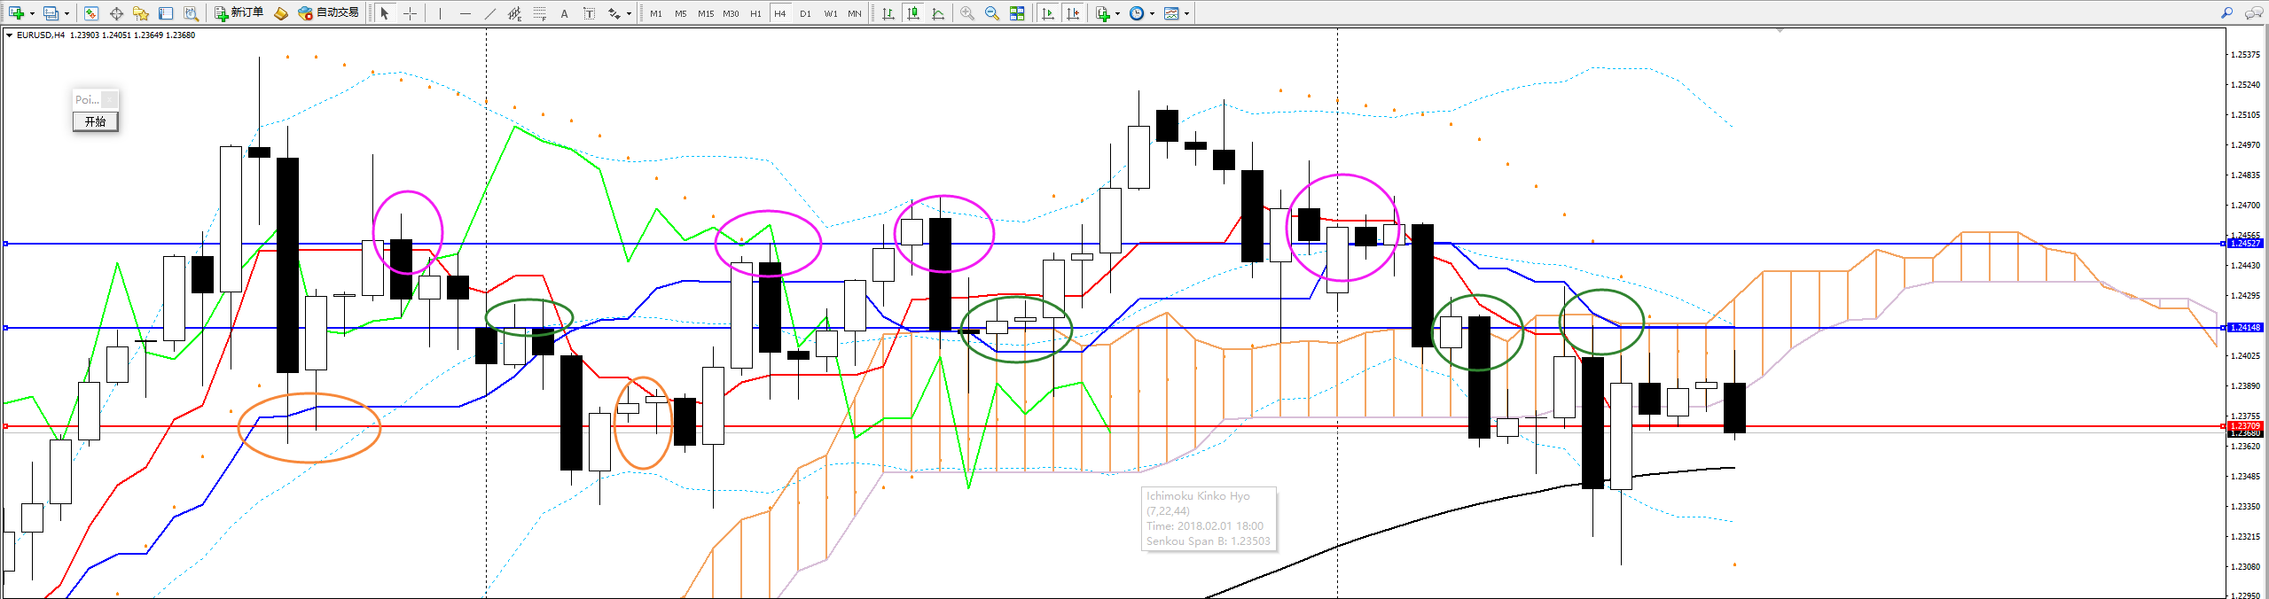The width and height of the screenshot is (2269, 599).
Task: Click the 新订单 new order button
Action: pyautogui.click(x=239, y=13)
